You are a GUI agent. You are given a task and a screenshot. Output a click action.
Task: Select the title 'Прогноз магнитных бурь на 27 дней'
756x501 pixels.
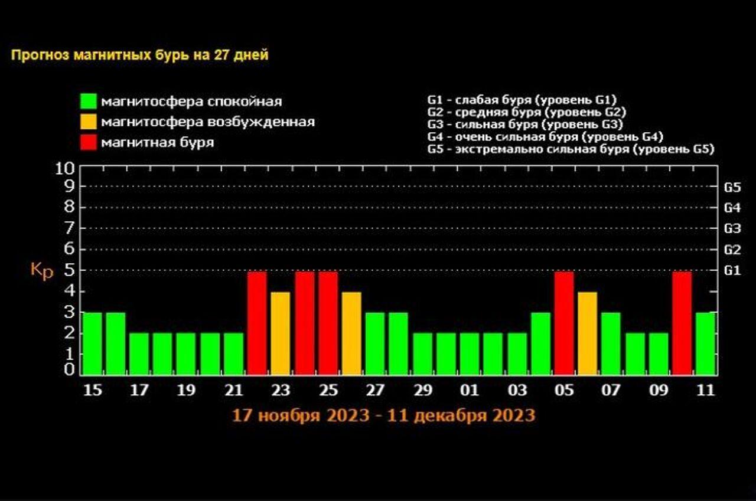(x=139, y=55)
